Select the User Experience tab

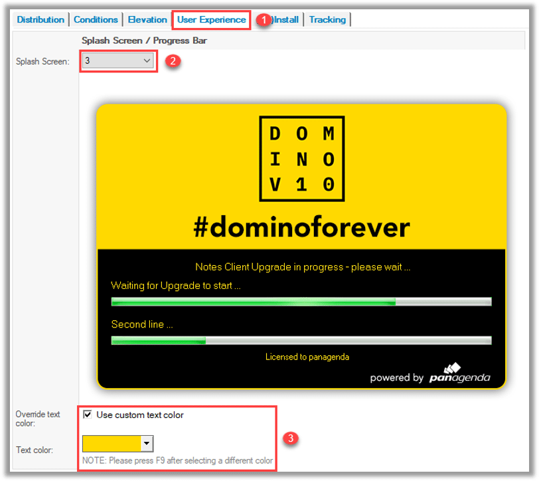[211, 20]
